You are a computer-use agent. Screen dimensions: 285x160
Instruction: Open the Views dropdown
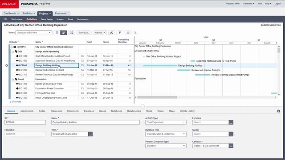coord(34,32)
